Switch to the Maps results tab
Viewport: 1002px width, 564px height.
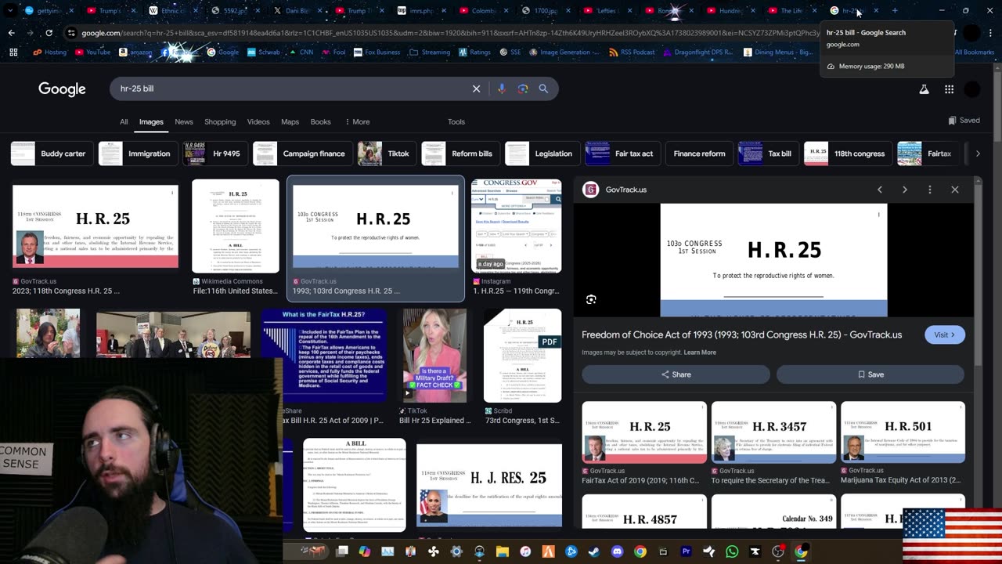(x=290, y=121)
